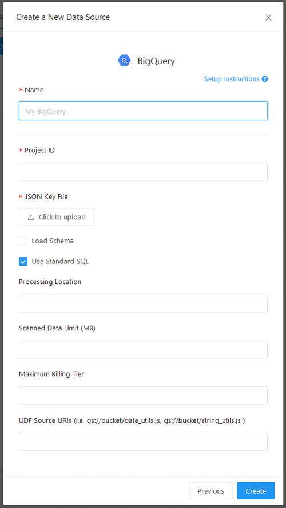Click the upload arrow icon
The width and height of the screenshot is (286, 508).
31,217
